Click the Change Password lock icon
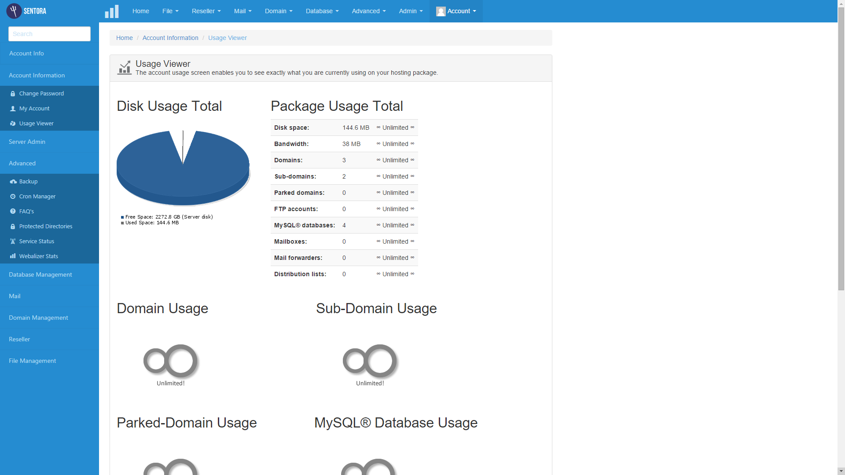 (x=13, y=94)
